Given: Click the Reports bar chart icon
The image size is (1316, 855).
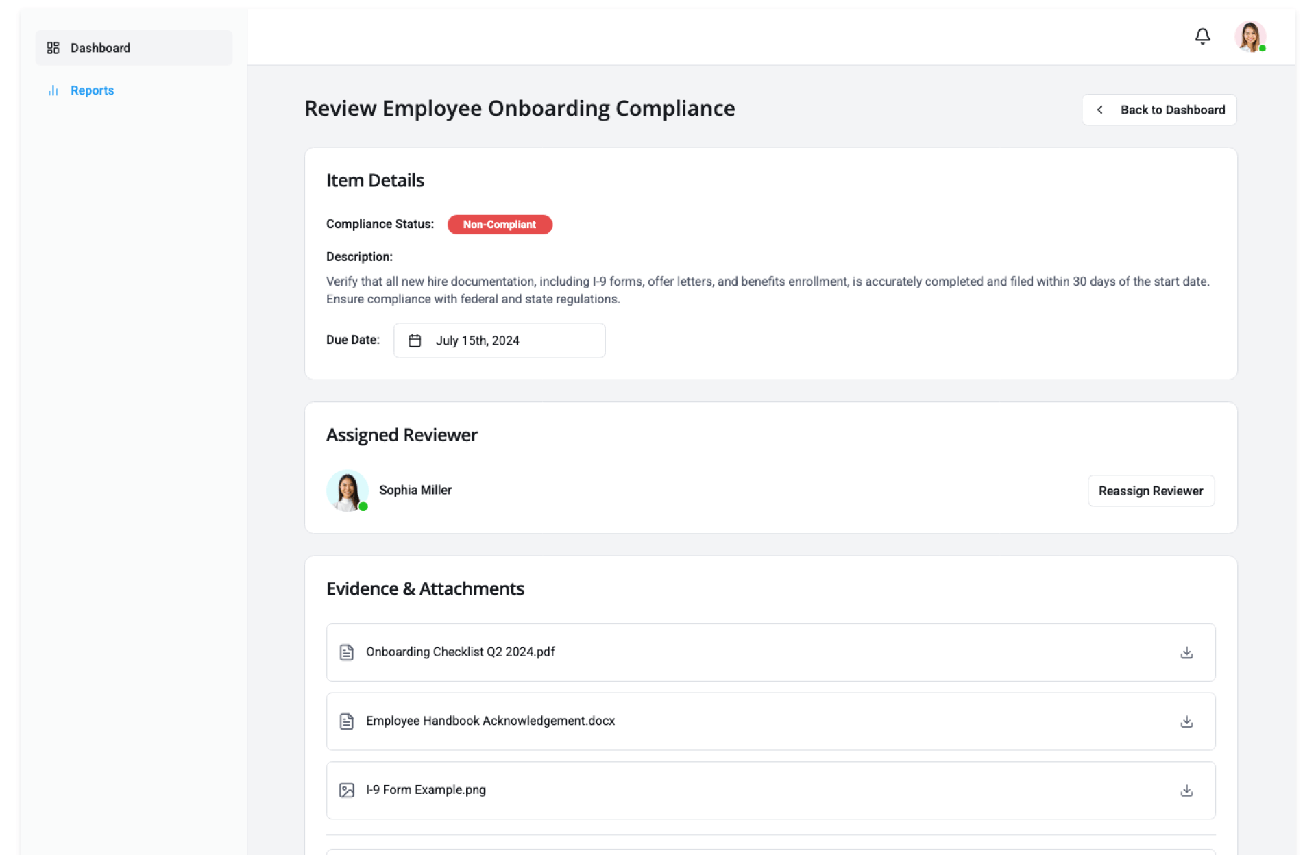Looking at the screenshot, I should tap(53, 90).
